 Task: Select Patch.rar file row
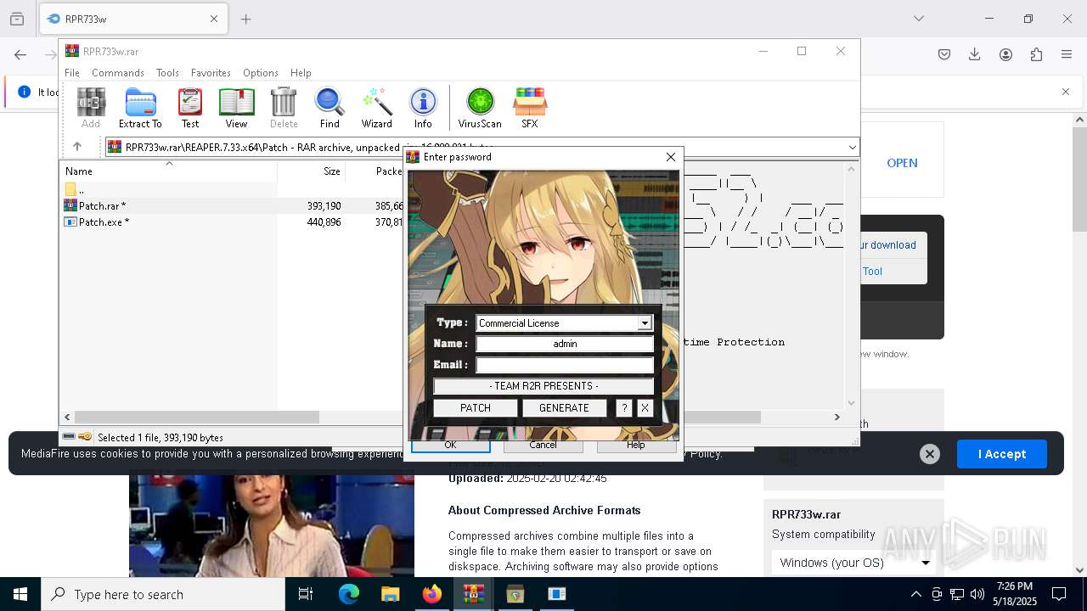(231, 205)
